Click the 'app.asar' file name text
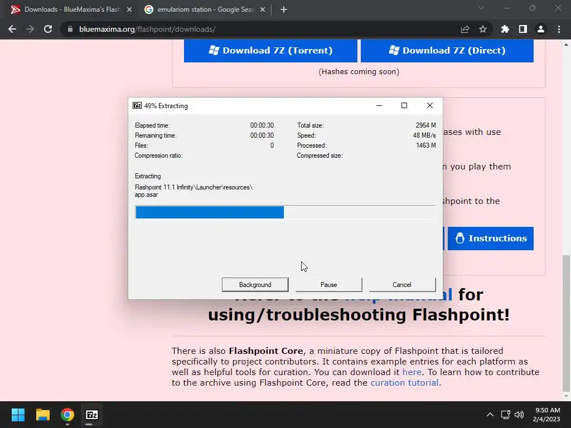Viewport: 571px width, 428px height. click(x=147, y=194)
